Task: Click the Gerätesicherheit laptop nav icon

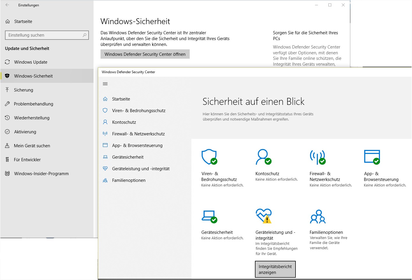Action: tap(105, 157)
